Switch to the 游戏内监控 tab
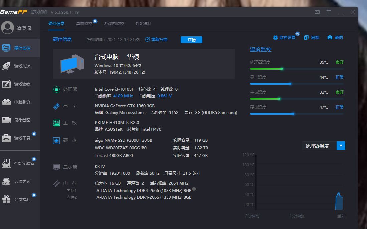 (x=114, y=24)
